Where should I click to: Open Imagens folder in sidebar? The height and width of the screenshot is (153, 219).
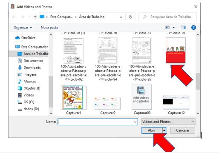27,74
